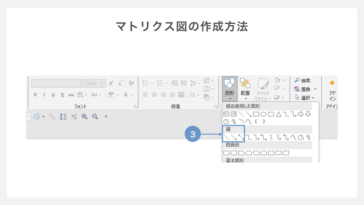
Task: Click the numbered list icon
Action: pos(160,83)
